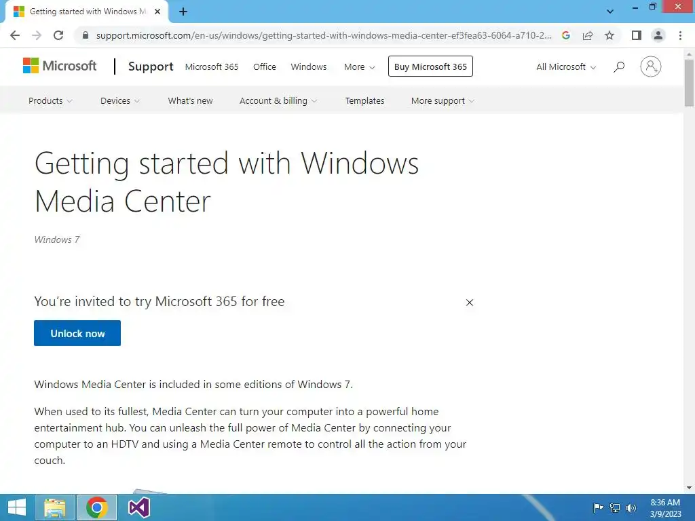Reload the page with the refresh icon
The image size is (695, 521).
(58, 35)
